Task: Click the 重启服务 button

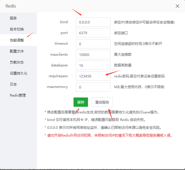Action: (x=102, y=102)
